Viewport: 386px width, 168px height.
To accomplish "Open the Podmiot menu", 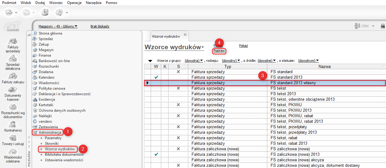I will 9,3.
